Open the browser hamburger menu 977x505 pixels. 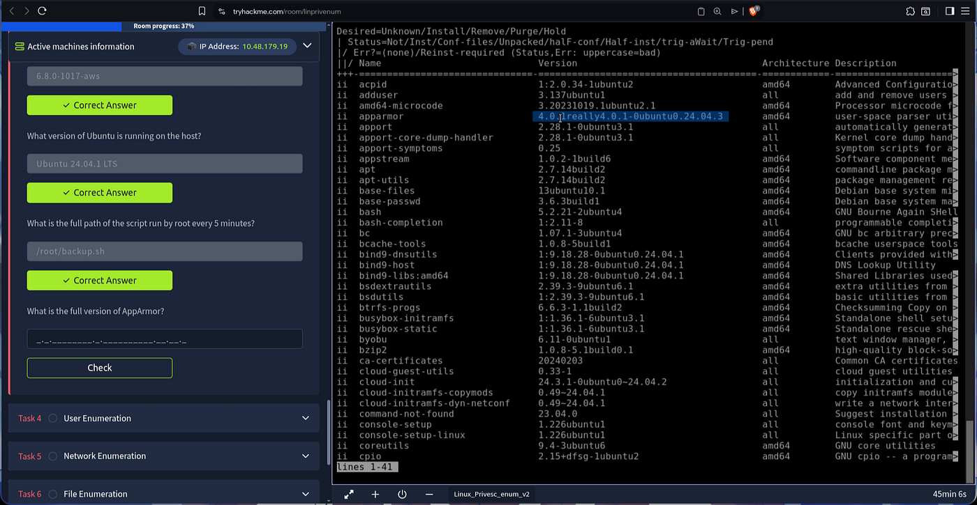965,11
